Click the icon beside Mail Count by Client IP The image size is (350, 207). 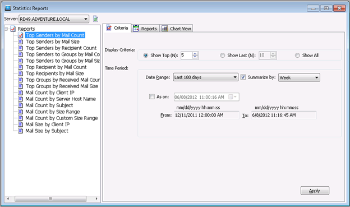click(x=21, y=93)
